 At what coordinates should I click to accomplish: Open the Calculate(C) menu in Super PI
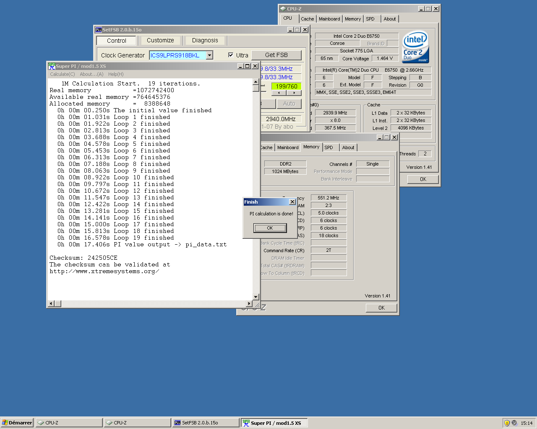63,74
